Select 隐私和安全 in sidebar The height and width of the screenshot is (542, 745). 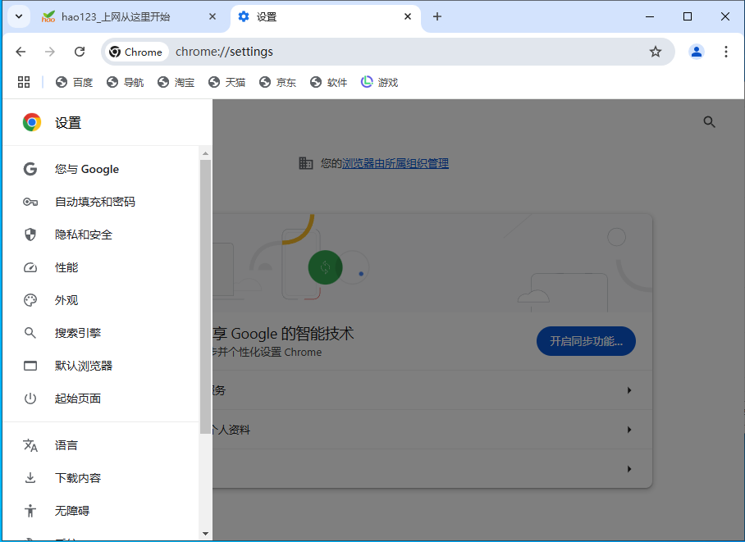point(101,235)
